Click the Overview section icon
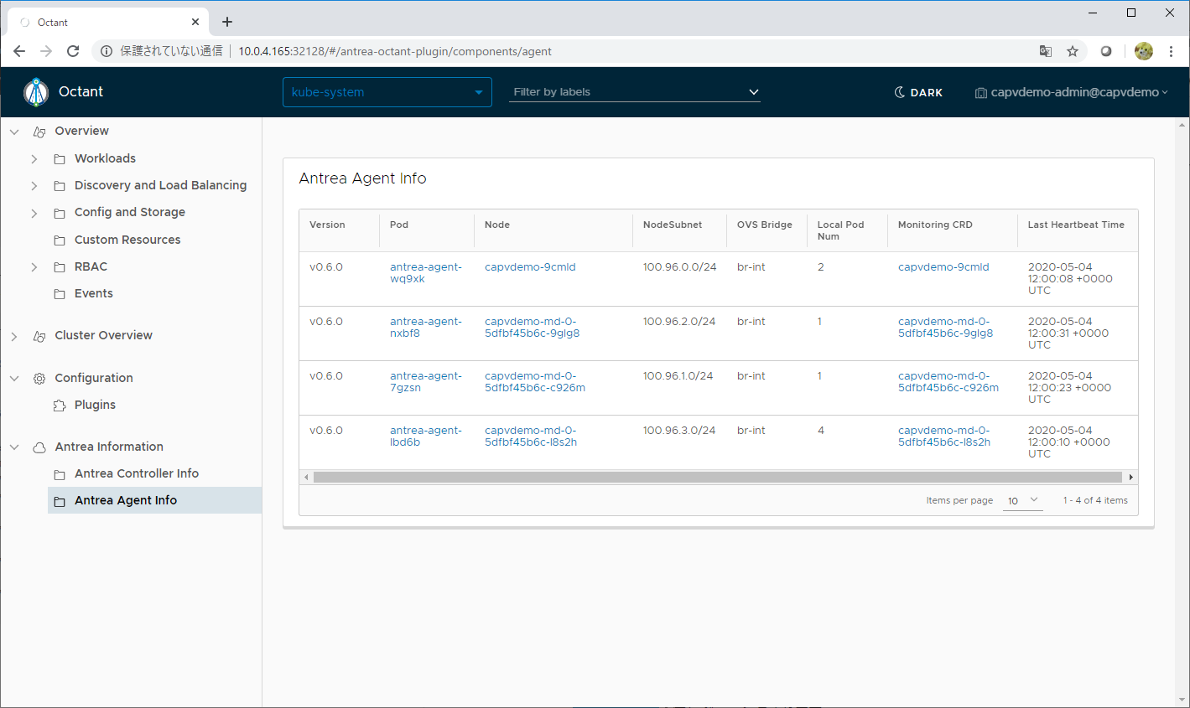The image size is (1190, 708). tap(39, 132)
